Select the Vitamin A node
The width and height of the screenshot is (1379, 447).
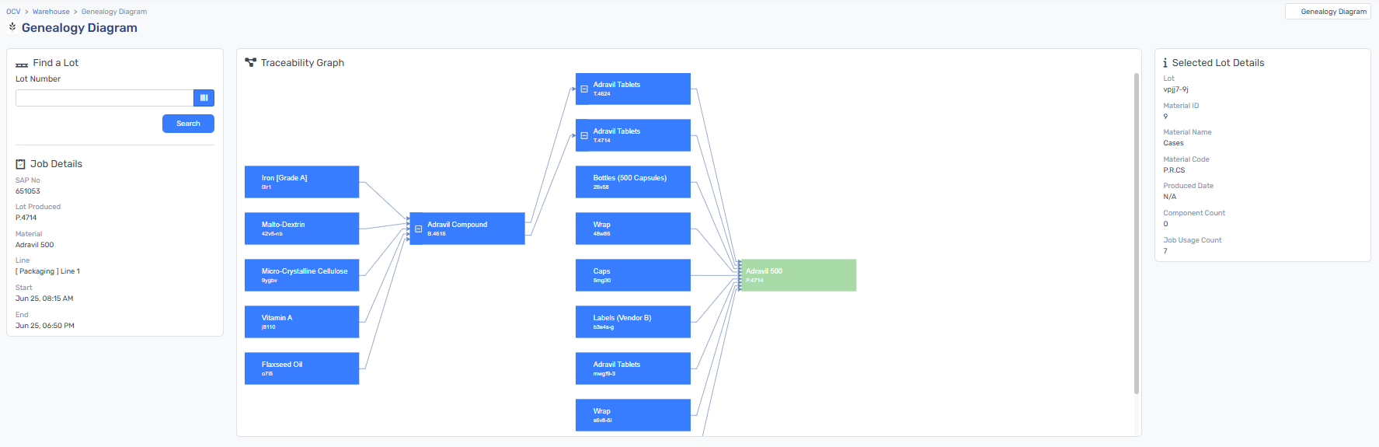(x=301, y=322)
